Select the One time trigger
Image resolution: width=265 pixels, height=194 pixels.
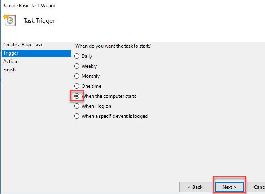tap(77, 86)
